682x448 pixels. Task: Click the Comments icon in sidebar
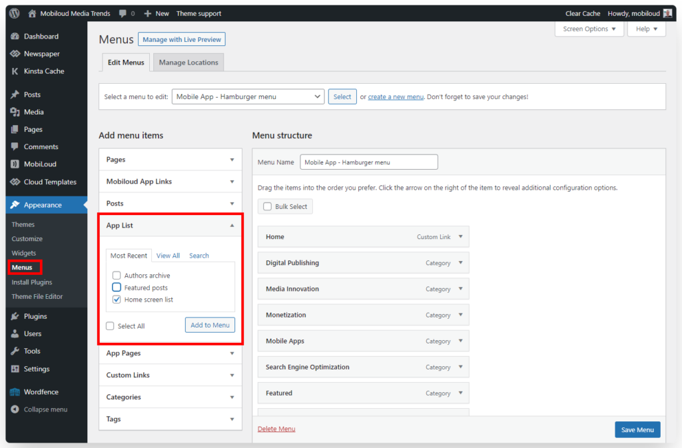[x=15, y=146]
